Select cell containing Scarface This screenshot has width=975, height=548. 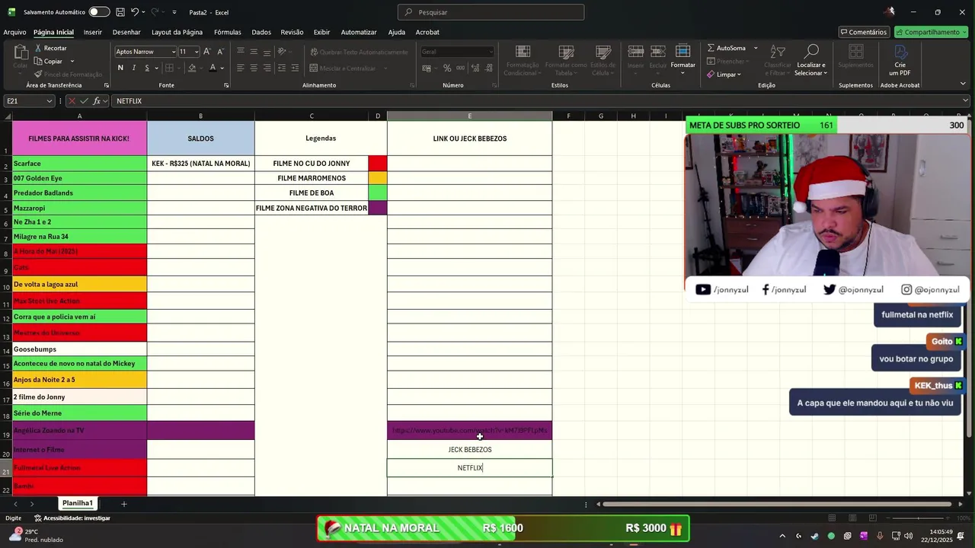click(79, 163)
